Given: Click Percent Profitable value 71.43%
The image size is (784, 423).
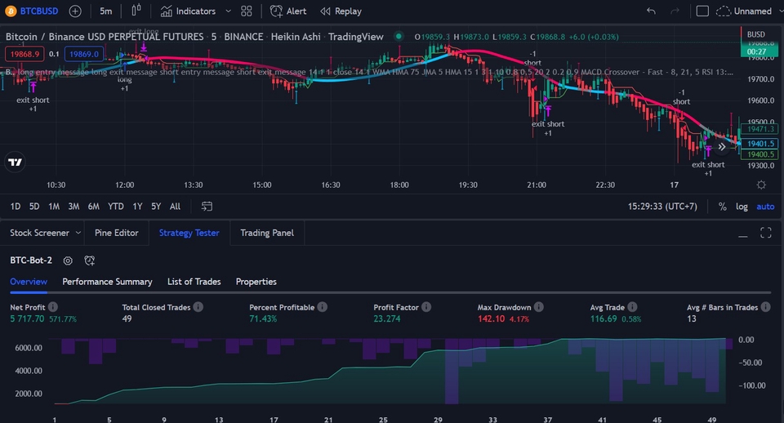Looking at the screenshot, I should coord(263,319).
